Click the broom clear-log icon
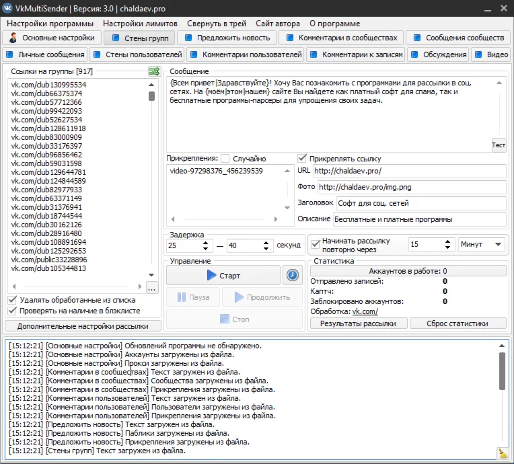The height and width of the screenshot is (464, 514). (x=501, y=453)
